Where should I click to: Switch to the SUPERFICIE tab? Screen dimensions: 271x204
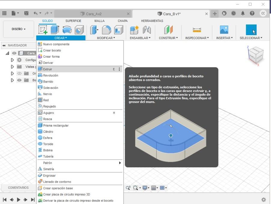pos(73,21)
